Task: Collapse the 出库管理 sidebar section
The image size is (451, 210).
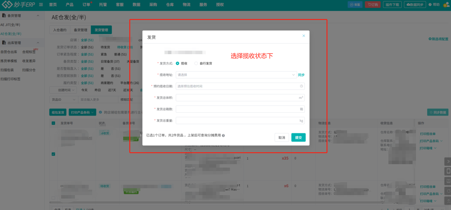Action: pos(38,43)
